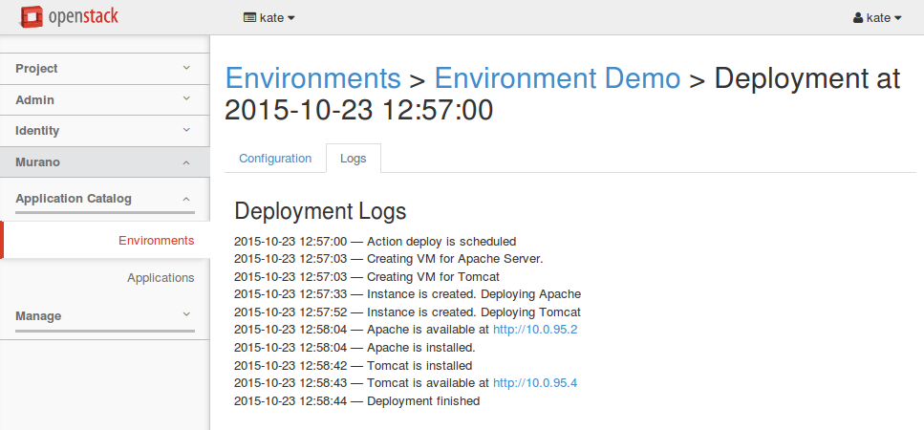Open the Apache URL http://10.0.95.2

pyautogui.click(x=534, y=330)
